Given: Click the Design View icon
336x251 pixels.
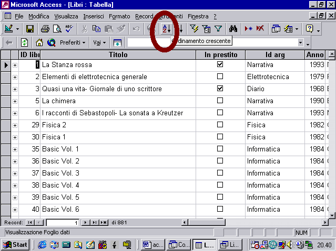Looking at the screenshot, I should click(9, 29).
